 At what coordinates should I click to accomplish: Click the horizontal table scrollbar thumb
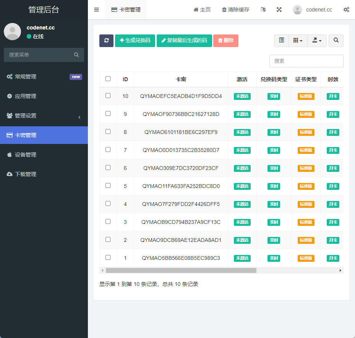pos(181,270)
